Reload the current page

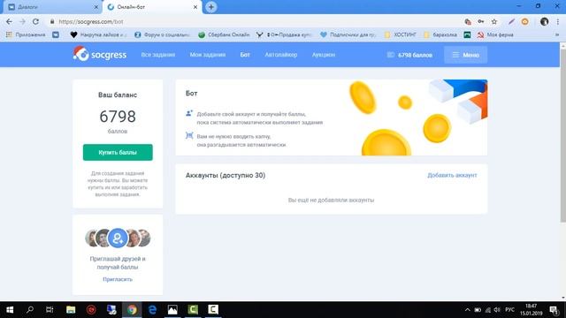[35, 21]
